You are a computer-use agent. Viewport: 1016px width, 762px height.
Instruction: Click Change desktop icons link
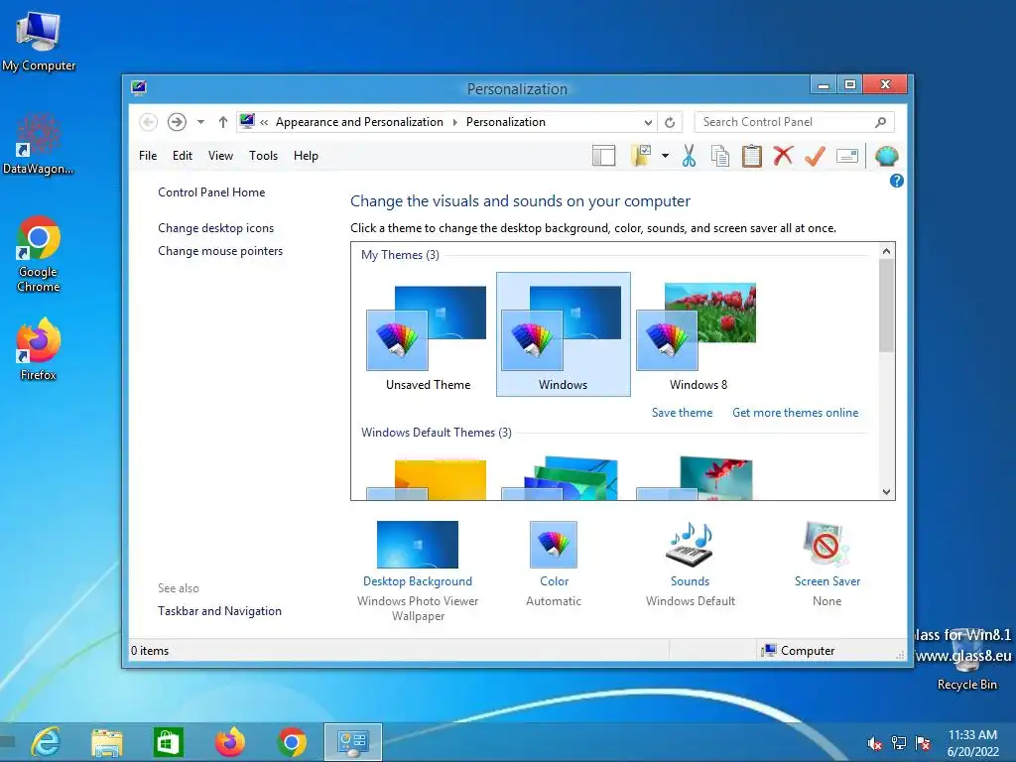pyautogui.click(x=215, y=228)
